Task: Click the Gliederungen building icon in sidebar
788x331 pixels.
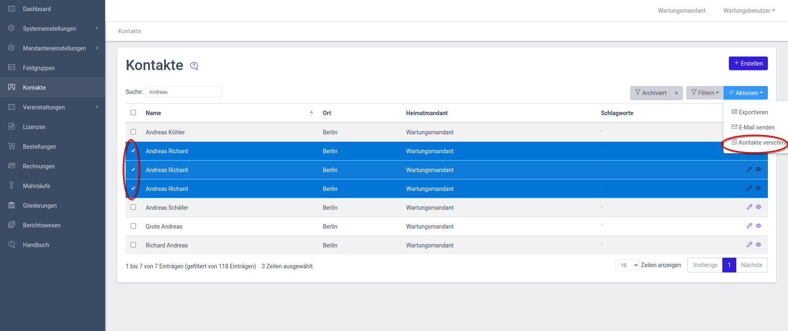Action: tap(11, 205)
